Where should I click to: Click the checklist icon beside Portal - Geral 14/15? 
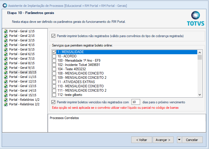(x=6, y=90)
